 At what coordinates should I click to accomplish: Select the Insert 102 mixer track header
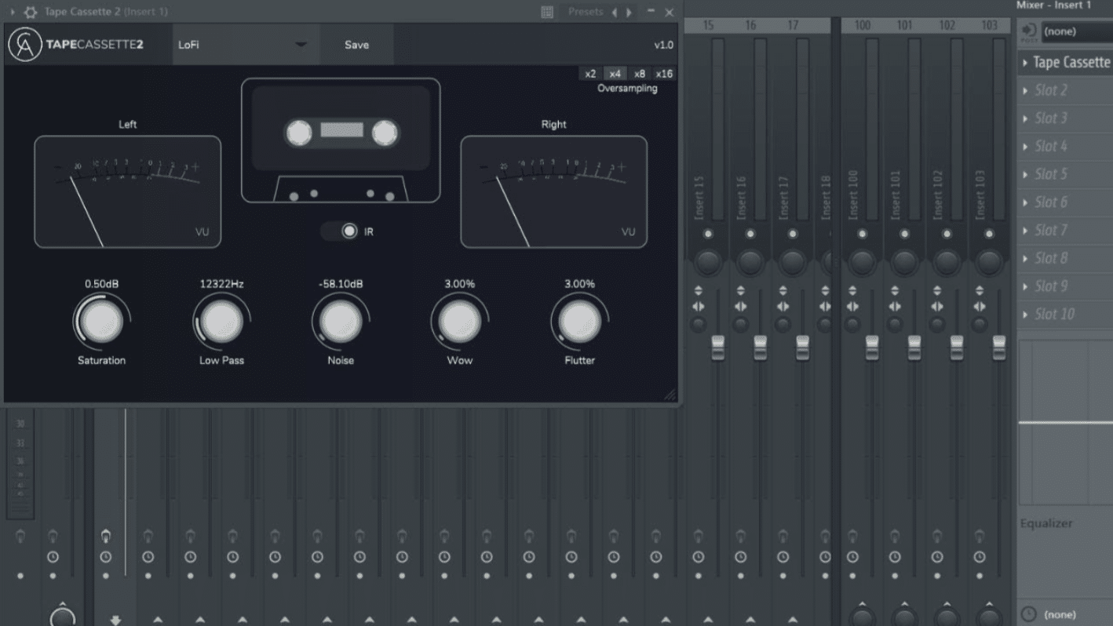[947, 25]
